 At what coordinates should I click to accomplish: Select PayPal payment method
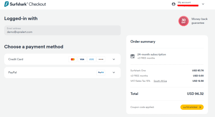click(x=12, y=73)
